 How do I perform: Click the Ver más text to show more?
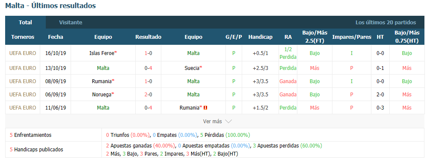point(212,121)
